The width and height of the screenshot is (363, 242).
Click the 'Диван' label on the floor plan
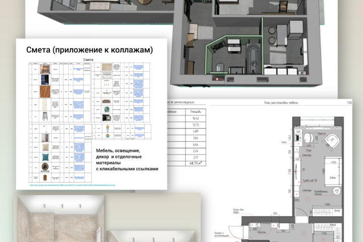tap(333, 177)
